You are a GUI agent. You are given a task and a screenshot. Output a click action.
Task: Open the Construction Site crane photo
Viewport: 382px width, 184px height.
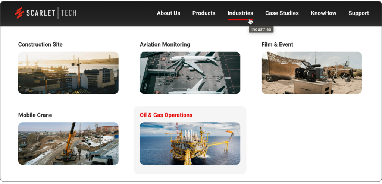pyautogui.click(x=68, y=73)
